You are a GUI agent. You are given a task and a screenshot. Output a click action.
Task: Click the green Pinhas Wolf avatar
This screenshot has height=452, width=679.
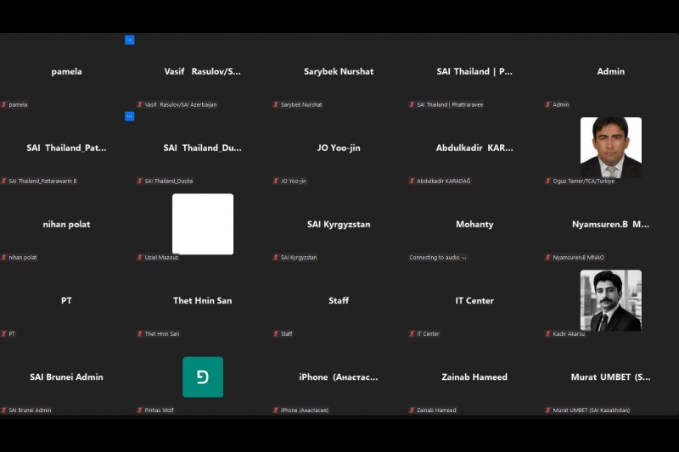(203, 377)
